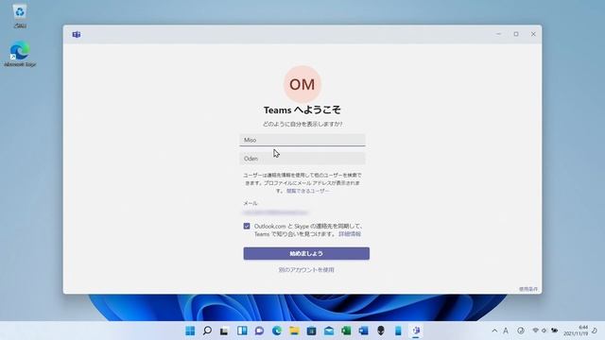Open Excel from taskbar
Screen dimensions: 605x340
[346, 331]
